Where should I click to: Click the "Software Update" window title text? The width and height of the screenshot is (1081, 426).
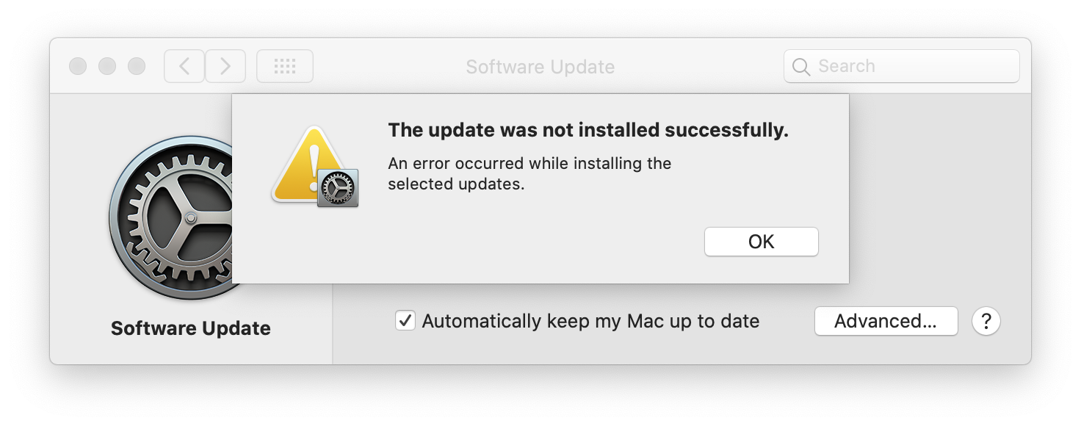point(540,67)
